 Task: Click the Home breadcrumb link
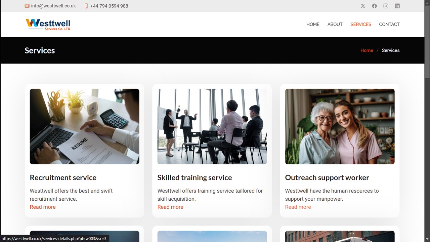tap(367, 50)
